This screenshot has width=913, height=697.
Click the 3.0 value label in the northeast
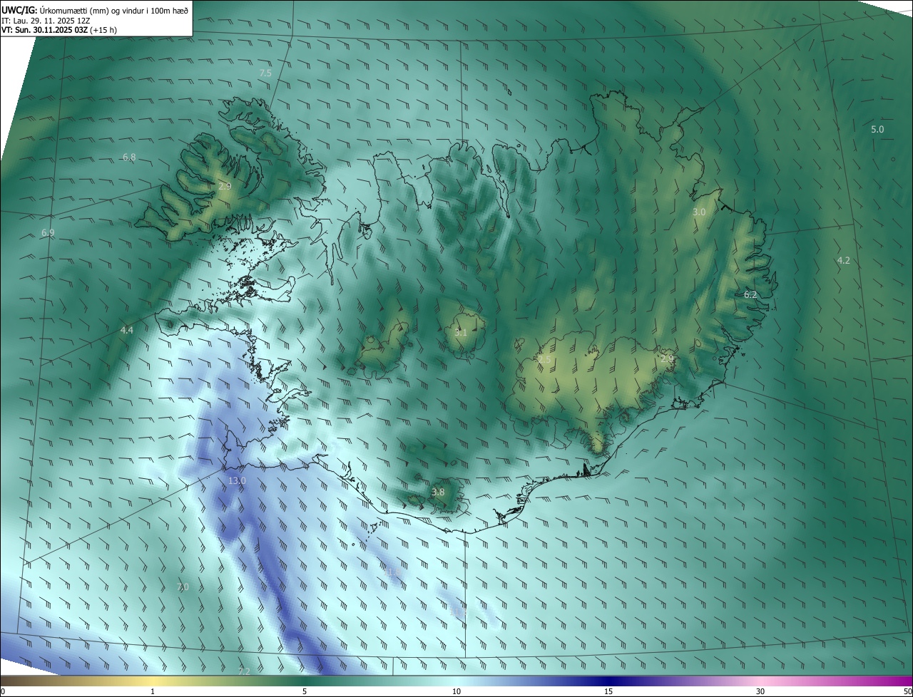tap(699, 212)
